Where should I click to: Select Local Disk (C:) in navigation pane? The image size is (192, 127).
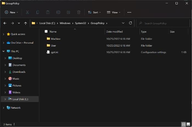click(20, 99)
